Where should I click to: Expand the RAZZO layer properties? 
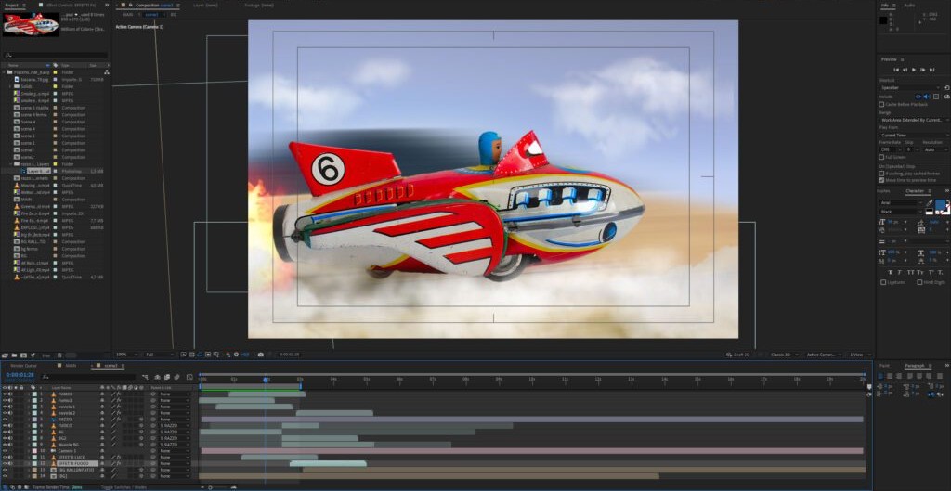pos(29,420)
